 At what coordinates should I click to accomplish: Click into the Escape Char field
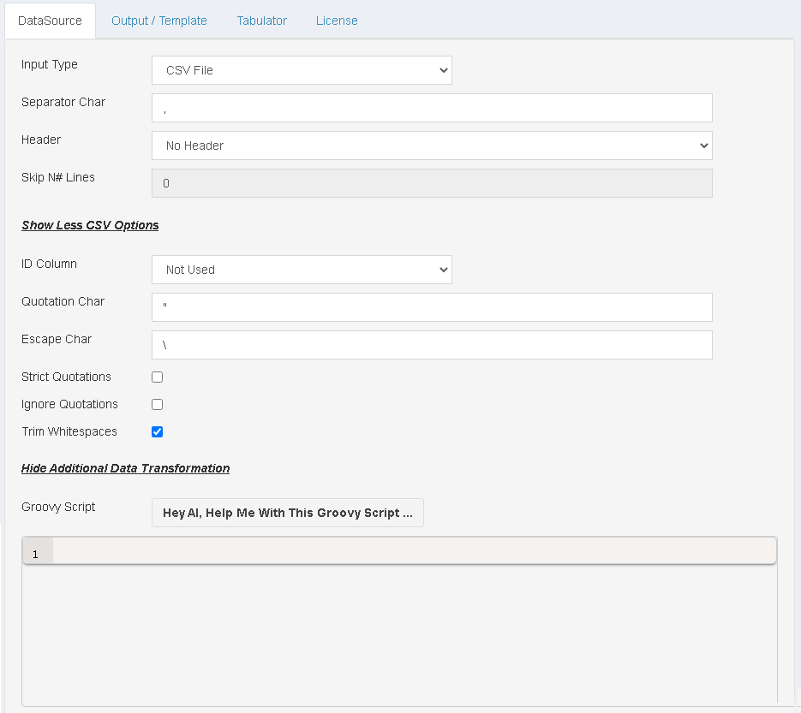click(x=432, y=345)
